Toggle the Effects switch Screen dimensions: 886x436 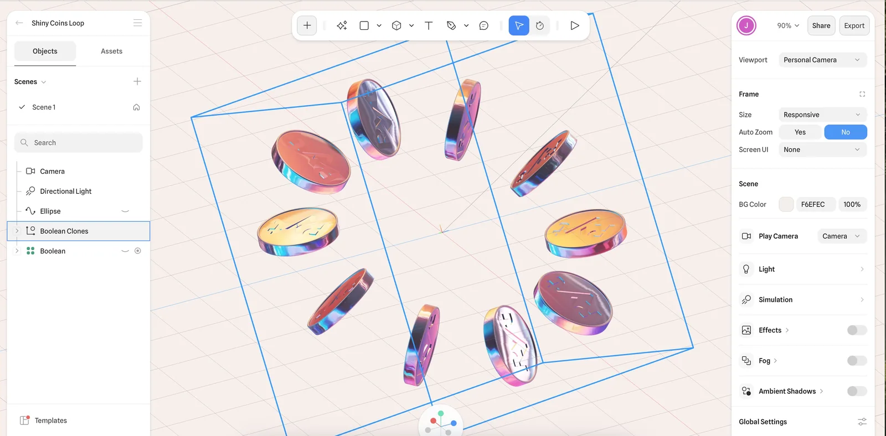click(x=857, y=330)
